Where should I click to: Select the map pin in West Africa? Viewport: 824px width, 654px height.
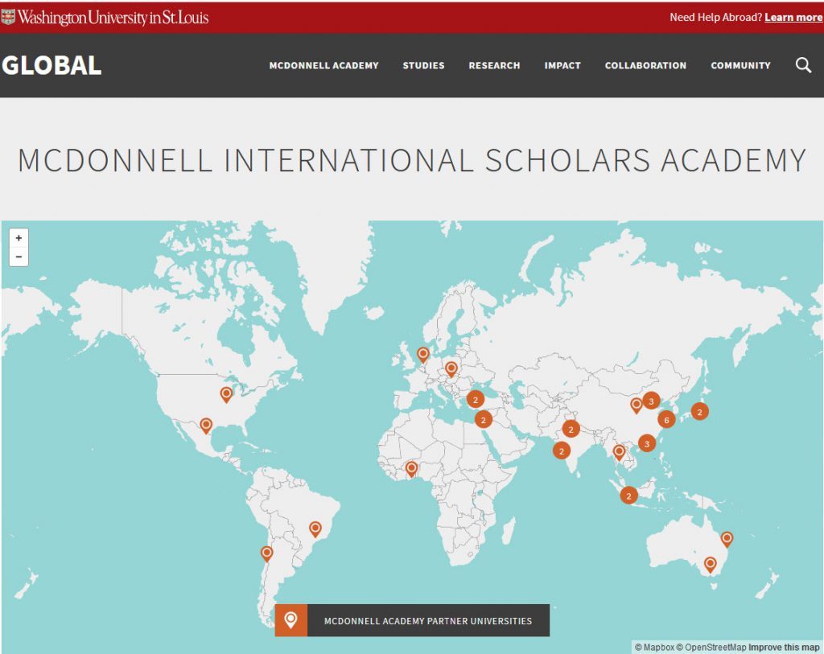point(411,468)
